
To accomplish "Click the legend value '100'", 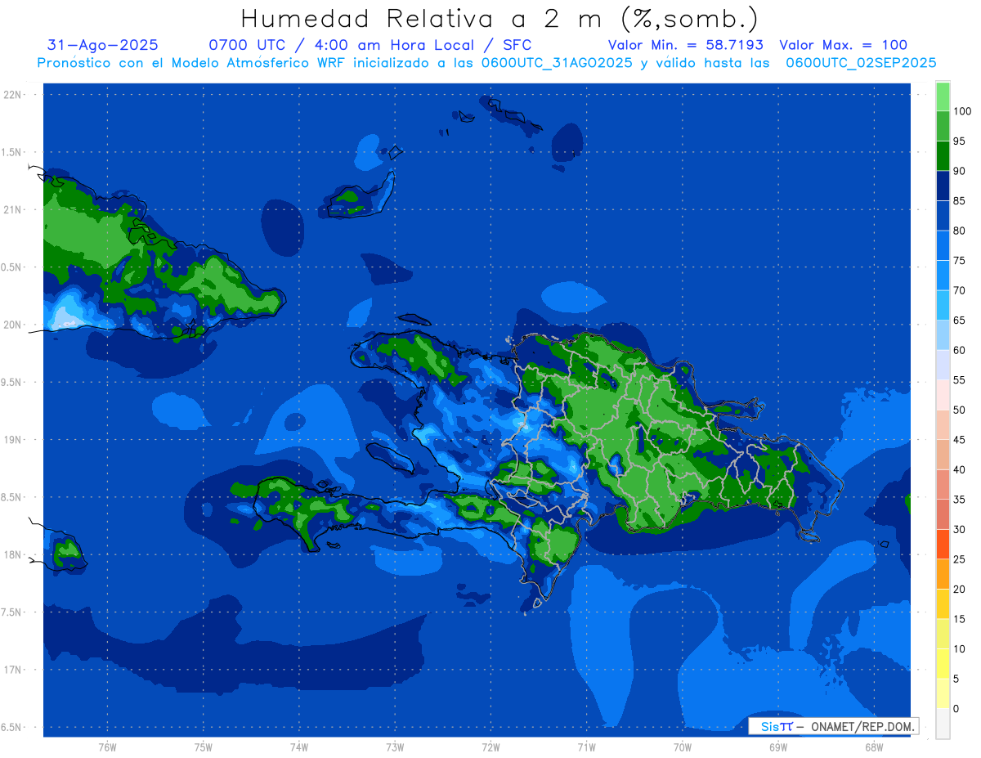I will click(961, 111).
